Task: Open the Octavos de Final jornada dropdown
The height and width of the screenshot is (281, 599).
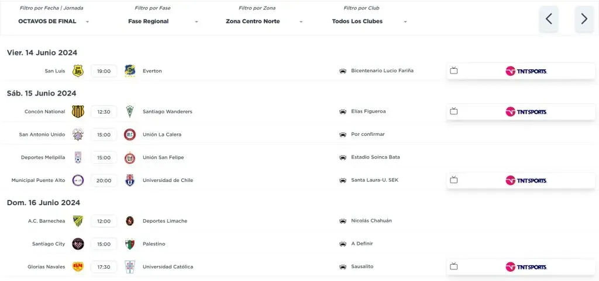Action: [x=54, y=22]
